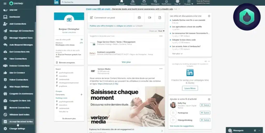Click Commencer un post field
Image resolution: width=265 pixels, height=133 pixels.
click(111, 18)
